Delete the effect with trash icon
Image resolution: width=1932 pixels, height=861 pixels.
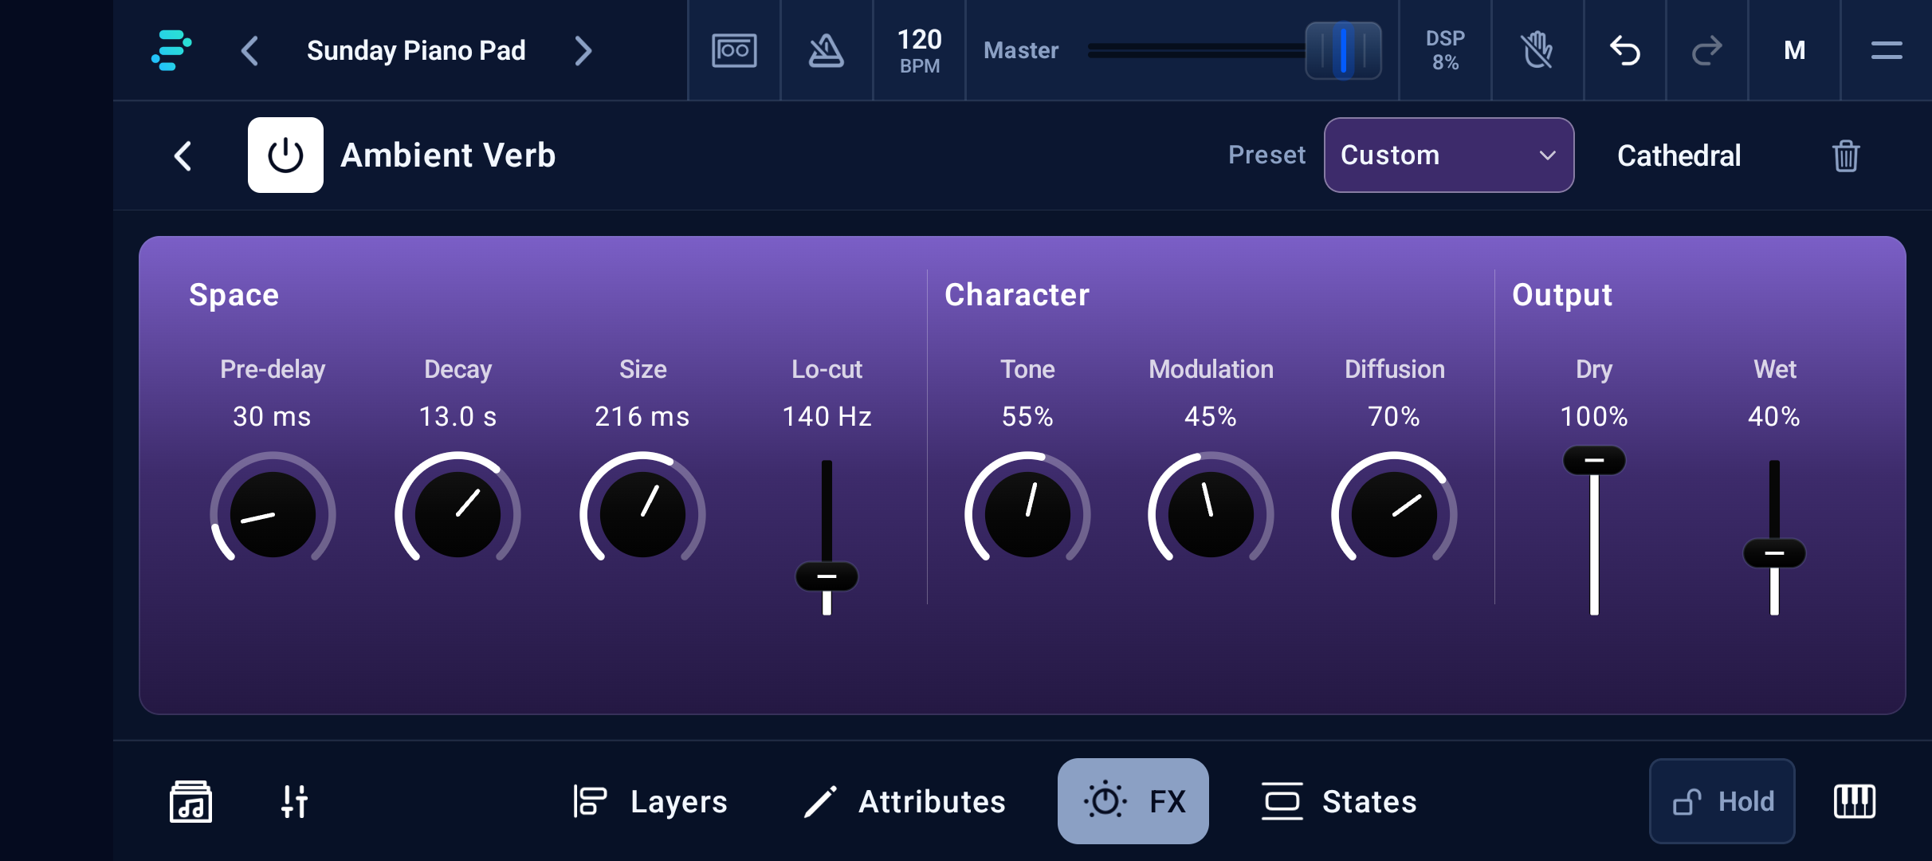tap(1846, 155)
